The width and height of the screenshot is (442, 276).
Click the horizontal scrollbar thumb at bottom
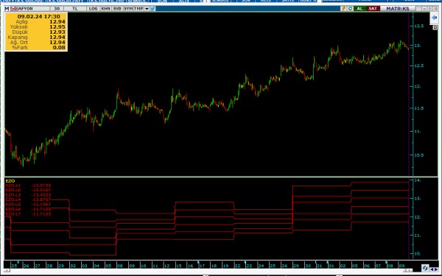(x=408, y=270)
